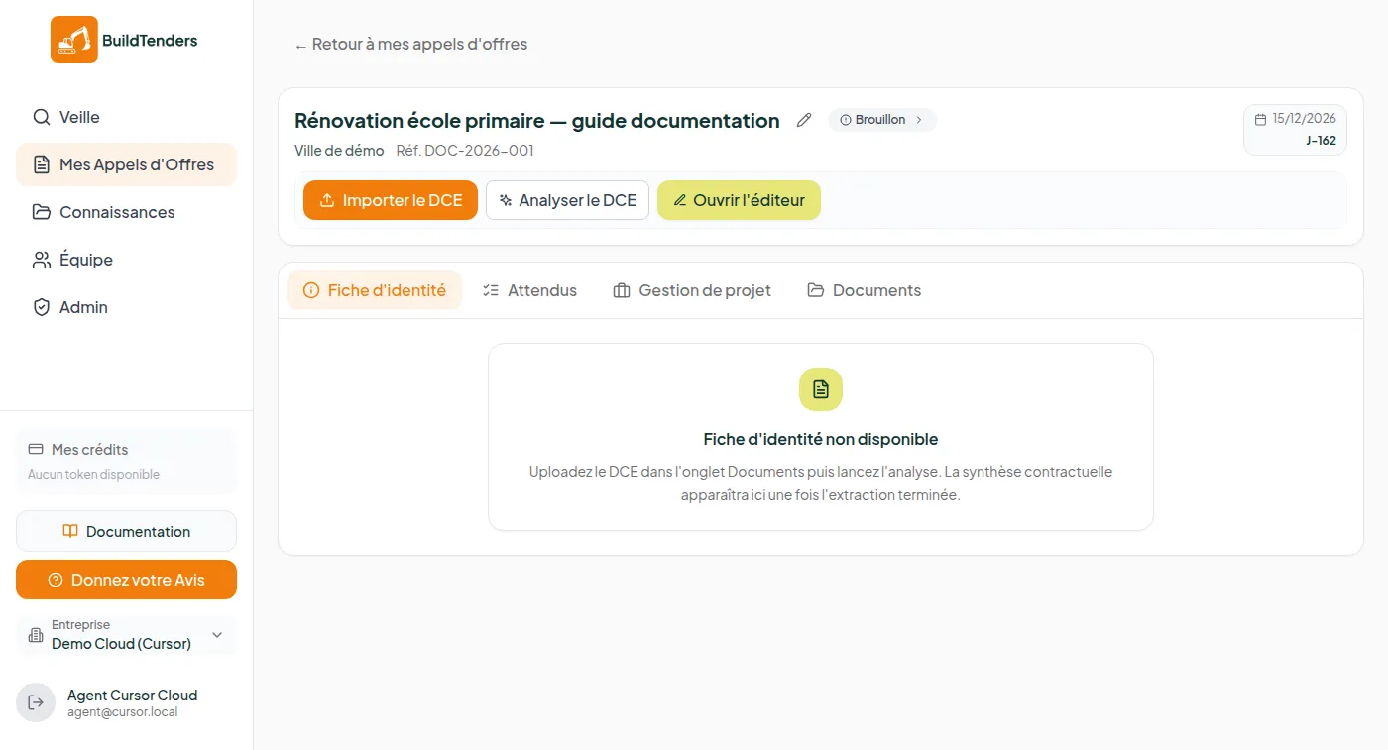Click the logout icon beside Agent Cursor Cloud
Viewport: 1388px width, 750px height.
(x=36, y=702)
